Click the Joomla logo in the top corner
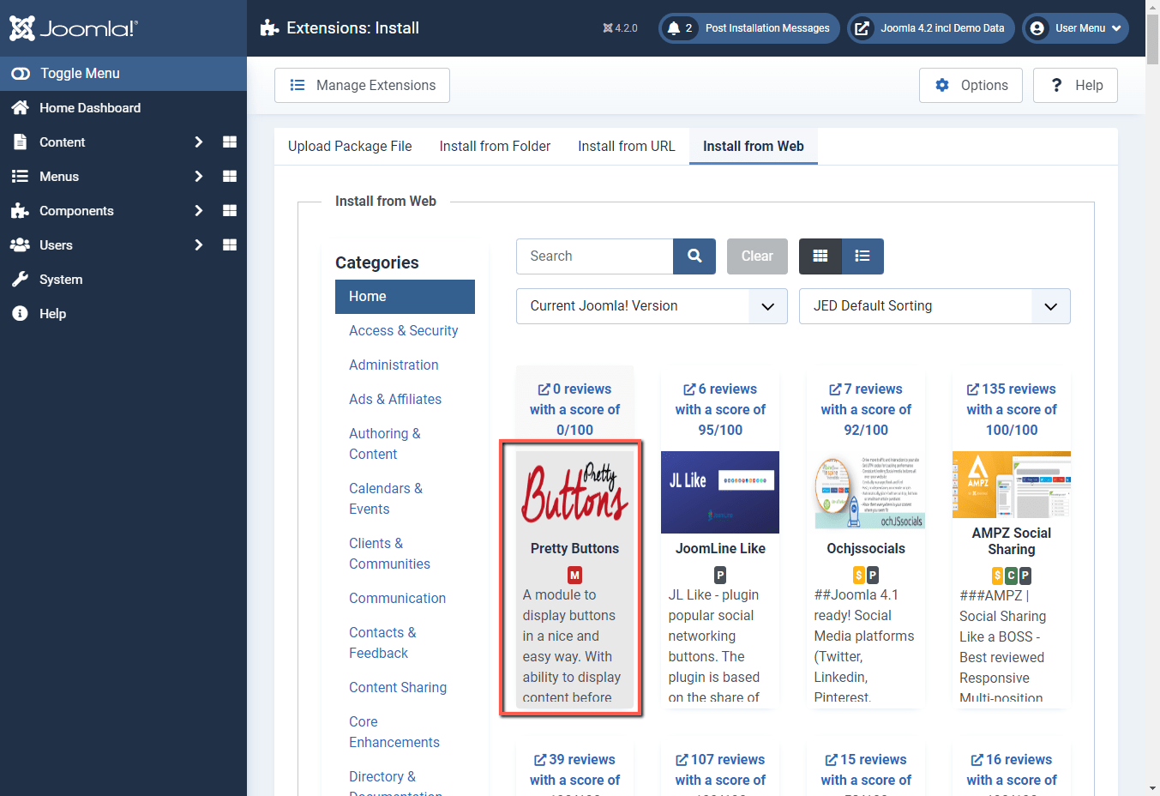The image size is (1160, 796). [x=73, y=27]
